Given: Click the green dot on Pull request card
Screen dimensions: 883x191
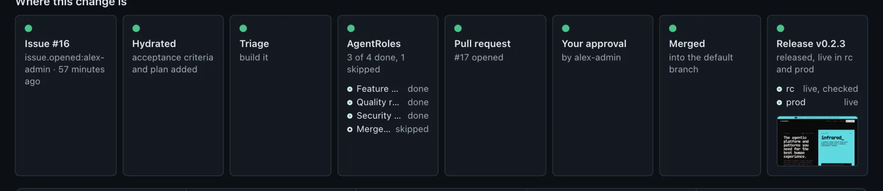Looking at the screenshot, I should pyautogui.click(x=458, y=28).
